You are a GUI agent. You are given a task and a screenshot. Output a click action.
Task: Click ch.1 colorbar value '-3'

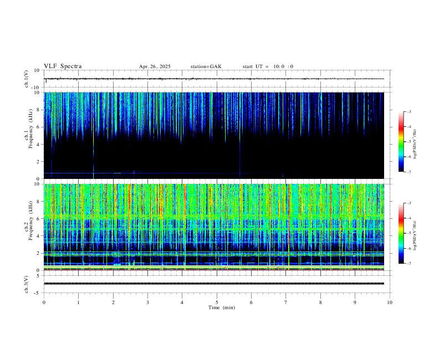409,111
